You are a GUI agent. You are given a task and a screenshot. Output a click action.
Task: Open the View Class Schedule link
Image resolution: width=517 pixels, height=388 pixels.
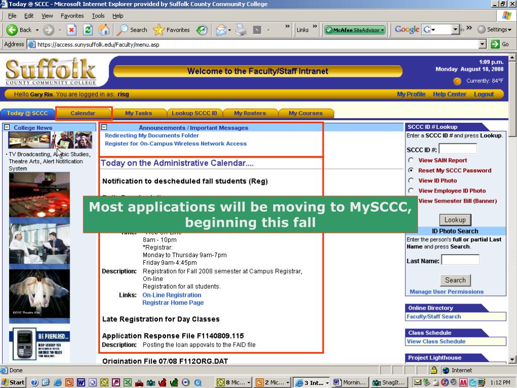(436, 342)
